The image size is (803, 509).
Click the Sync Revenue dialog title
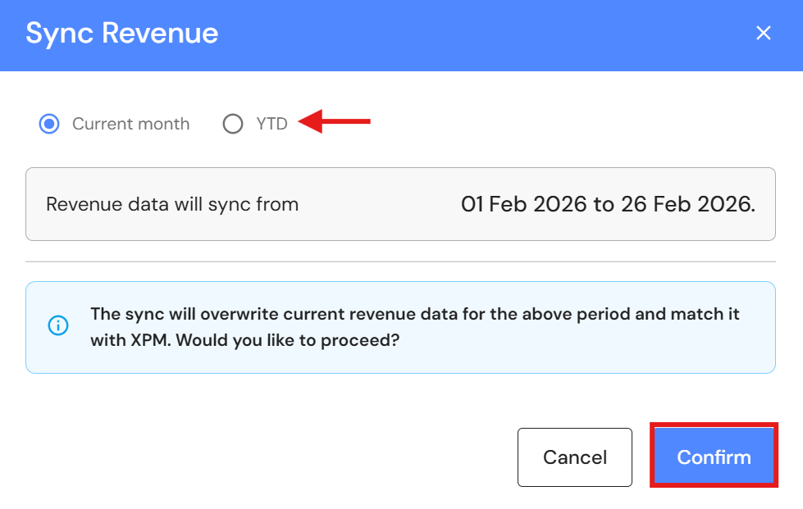point(121,33)
